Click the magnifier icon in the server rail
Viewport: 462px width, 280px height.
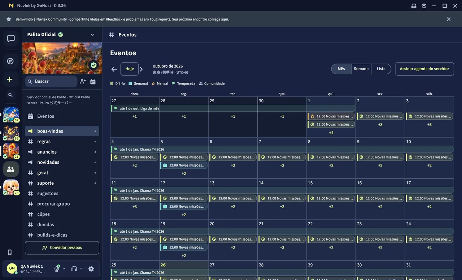pyautogui.click(x=10, y=95)
